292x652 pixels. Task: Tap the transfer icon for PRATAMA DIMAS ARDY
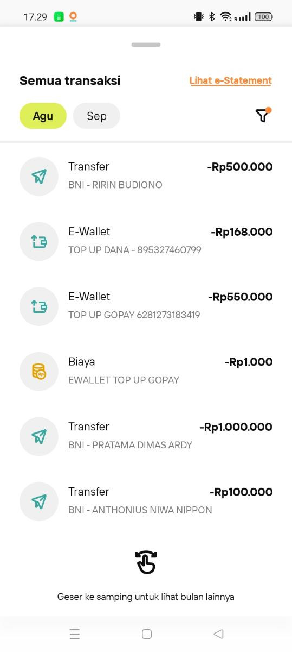click(39, 437)
